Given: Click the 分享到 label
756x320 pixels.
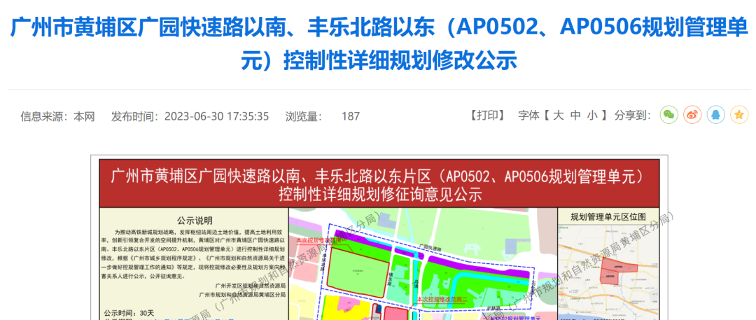Looking at the screenshot, I should pos(633,116).
